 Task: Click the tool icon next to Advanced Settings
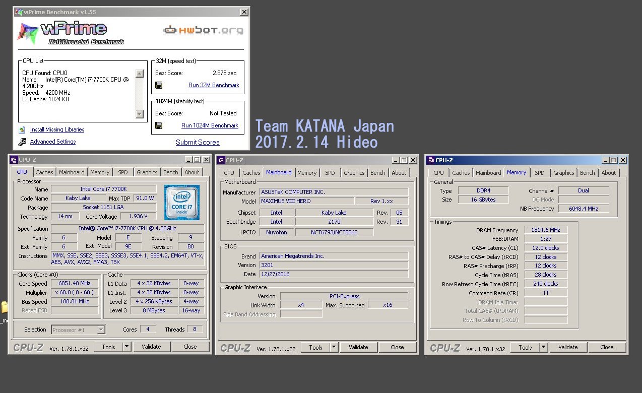(x=22, y=142)
